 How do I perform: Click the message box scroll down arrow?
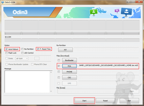51,91
